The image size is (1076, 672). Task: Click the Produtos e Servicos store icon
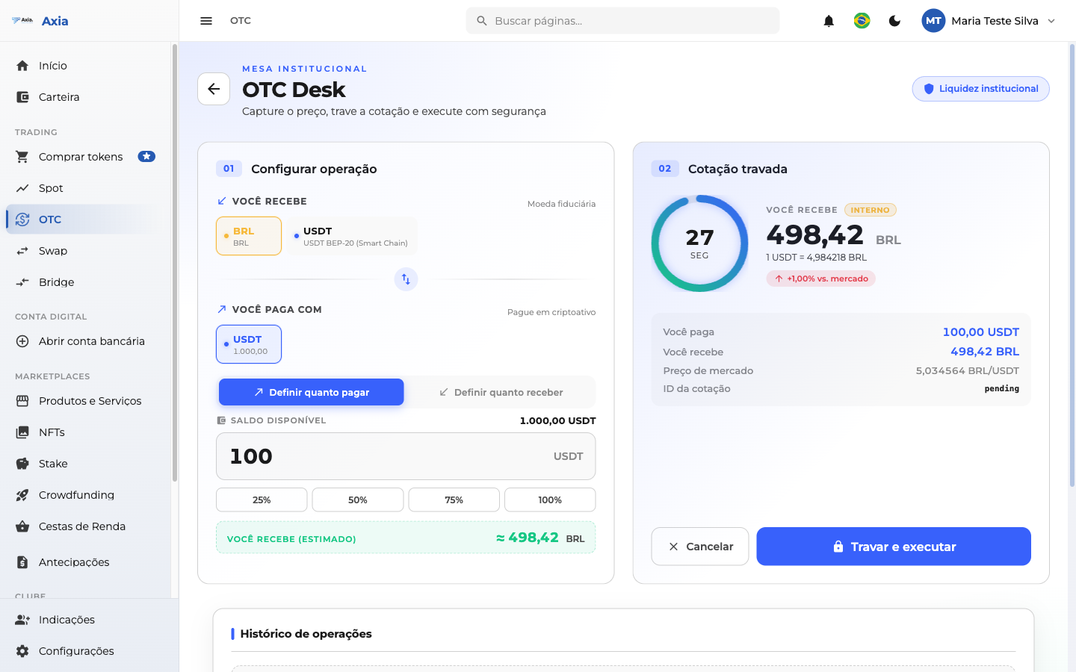22,401
